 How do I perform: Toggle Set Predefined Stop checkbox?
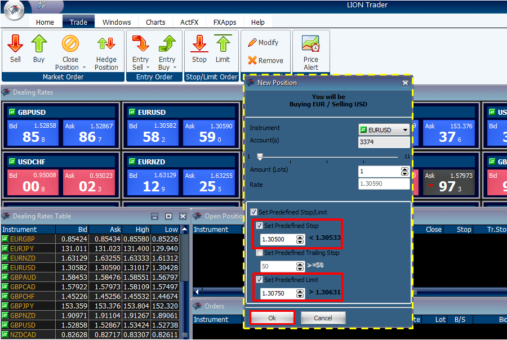click(x=259, y=226)
